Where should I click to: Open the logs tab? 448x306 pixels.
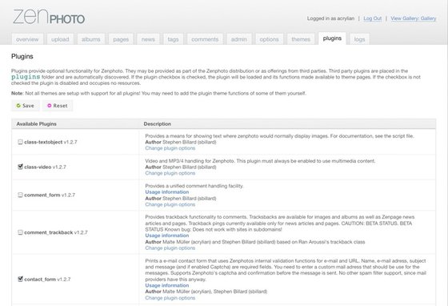point(359,39)
